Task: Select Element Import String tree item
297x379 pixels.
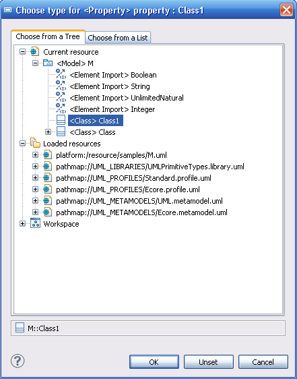Action: tap(110, 86)
